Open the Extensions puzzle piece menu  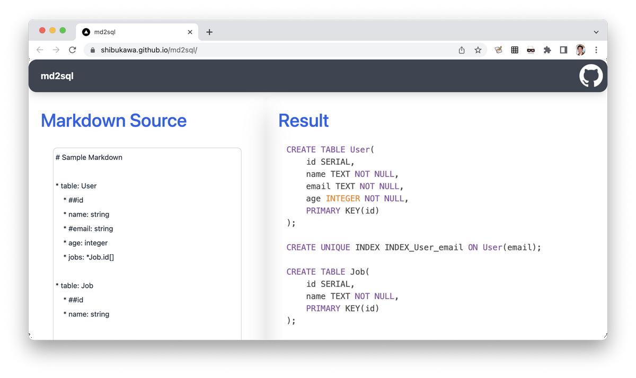coord(547,50)
